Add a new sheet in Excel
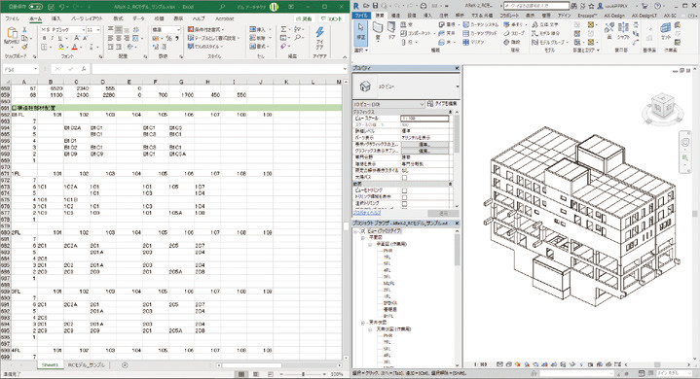The height and width of the screenshot is (379, 700). coord(125,364)
